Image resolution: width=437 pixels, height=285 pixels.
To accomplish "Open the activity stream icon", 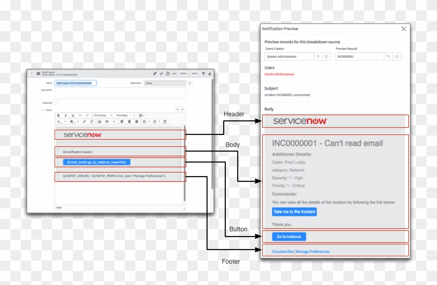I will coord(161,73).
